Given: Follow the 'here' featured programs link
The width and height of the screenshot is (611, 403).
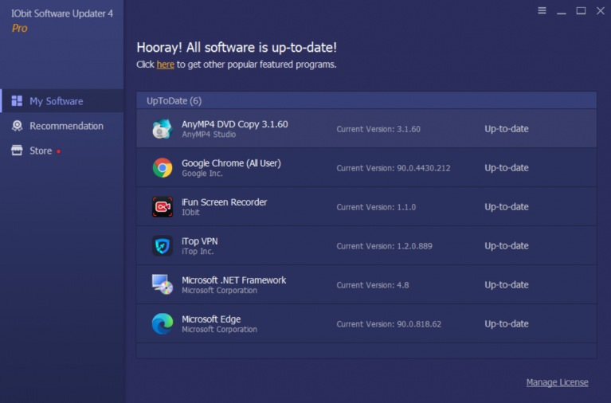Looking at the screenshot, I should click(x=165, y=65).
